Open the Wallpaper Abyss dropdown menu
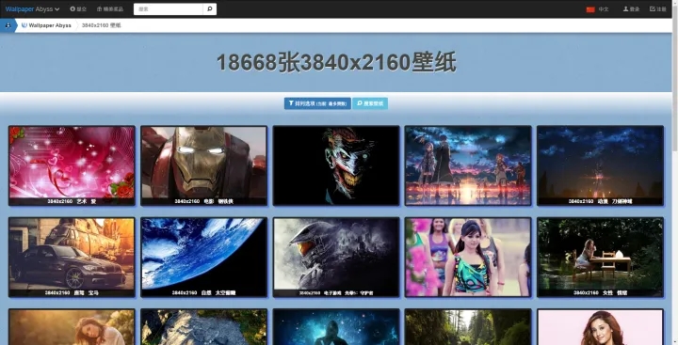678x345 pixels. tap(32, 9)
